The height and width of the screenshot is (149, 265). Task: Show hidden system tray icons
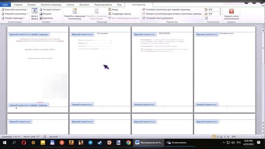point(224,143)
